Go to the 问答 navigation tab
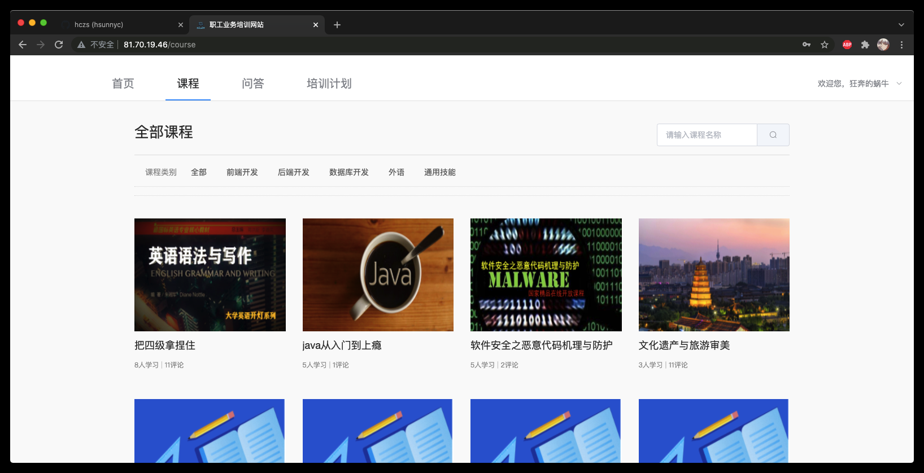Viewport: 924px width, 473px height. 253,84
